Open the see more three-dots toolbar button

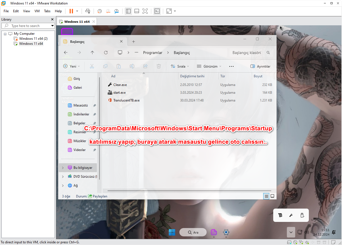231,66
